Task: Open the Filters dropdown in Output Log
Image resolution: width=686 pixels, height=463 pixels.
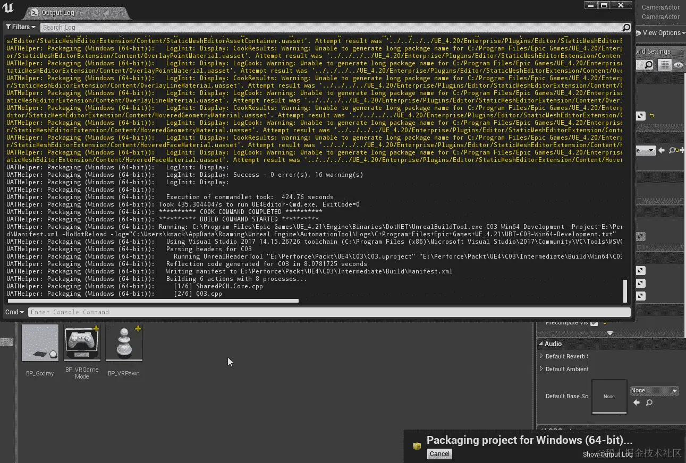Action: [21, 27]
